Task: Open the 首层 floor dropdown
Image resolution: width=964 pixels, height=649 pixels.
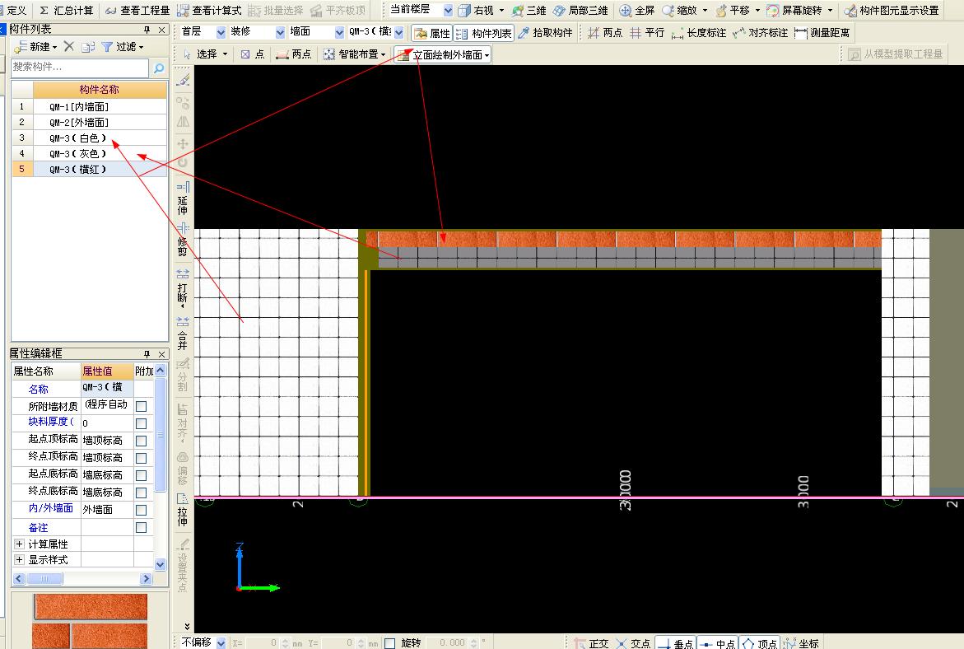Action: pos(221,32)
